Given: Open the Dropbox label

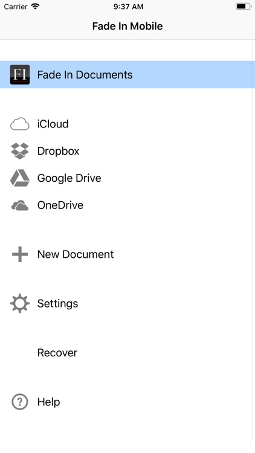Looking at the screenshot, I should tap(58, 151).
